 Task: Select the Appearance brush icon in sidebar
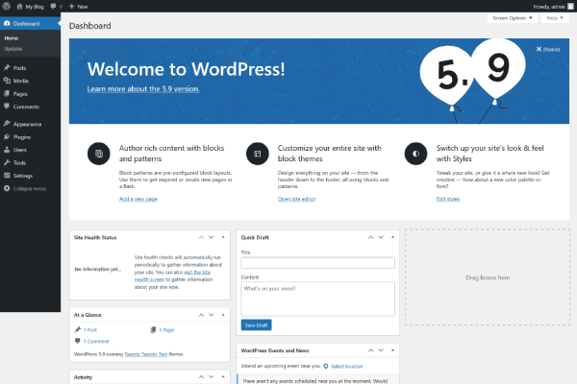tap(8, 124)
